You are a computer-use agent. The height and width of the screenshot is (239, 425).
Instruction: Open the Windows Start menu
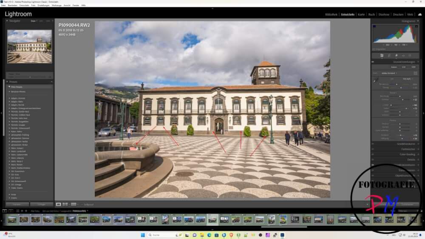coord(143,235)
